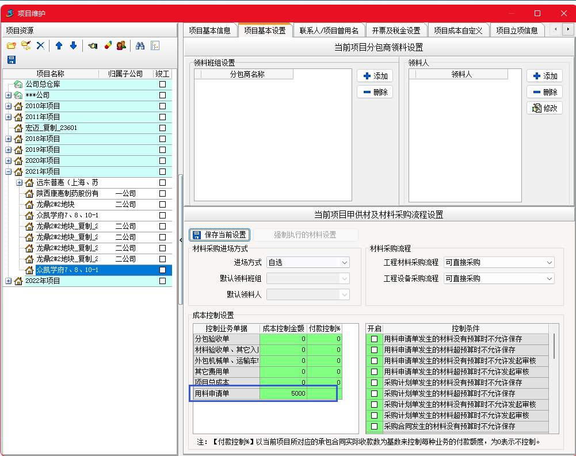Image resolution: width=576 pixels, height=456 pixels.
Task: Expand the 2018年项目 tree node
Action: click(x=9, y=139)
